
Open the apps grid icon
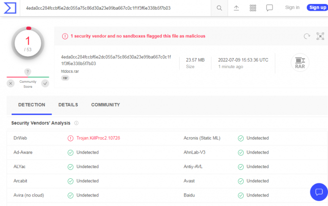253,8
